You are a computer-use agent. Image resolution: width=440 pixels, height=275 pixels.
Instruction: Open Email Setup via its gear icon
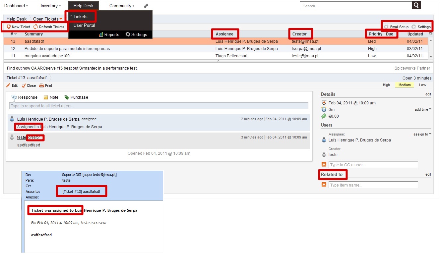tap(386, 27)
